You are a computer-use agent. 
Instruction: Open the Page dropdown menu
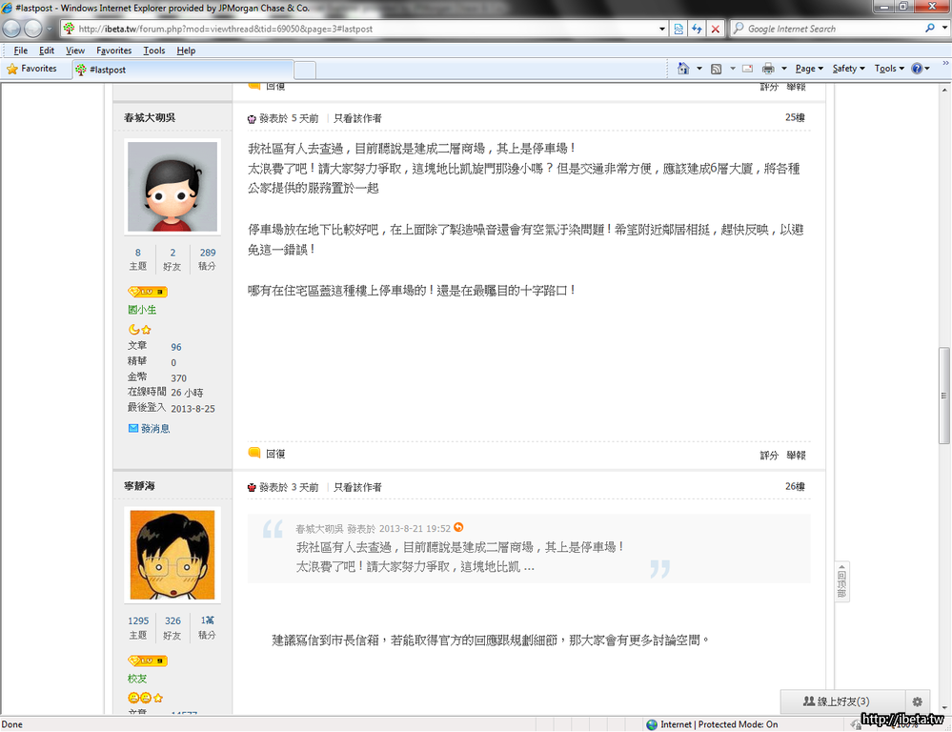point(810,69)
